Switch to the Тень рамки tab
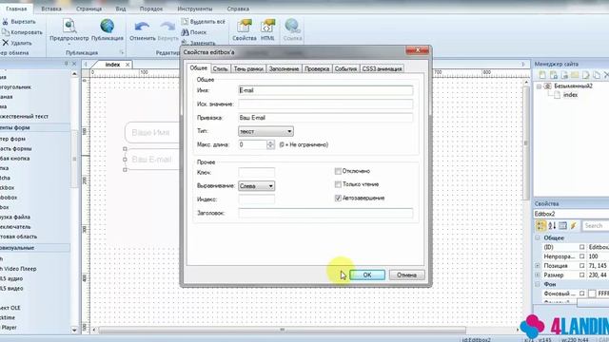 [x=248, y=69]
